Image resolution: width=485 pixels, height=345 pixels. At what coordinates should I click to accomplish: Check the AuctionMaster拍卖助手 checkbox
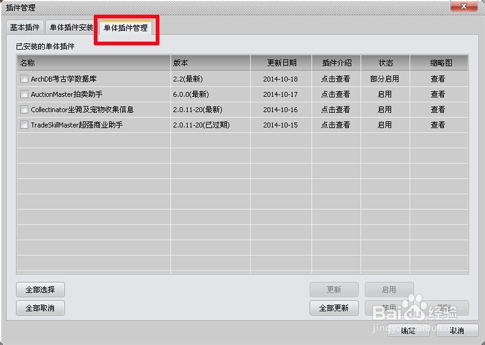pyautogui.click(x=24, y=94)
